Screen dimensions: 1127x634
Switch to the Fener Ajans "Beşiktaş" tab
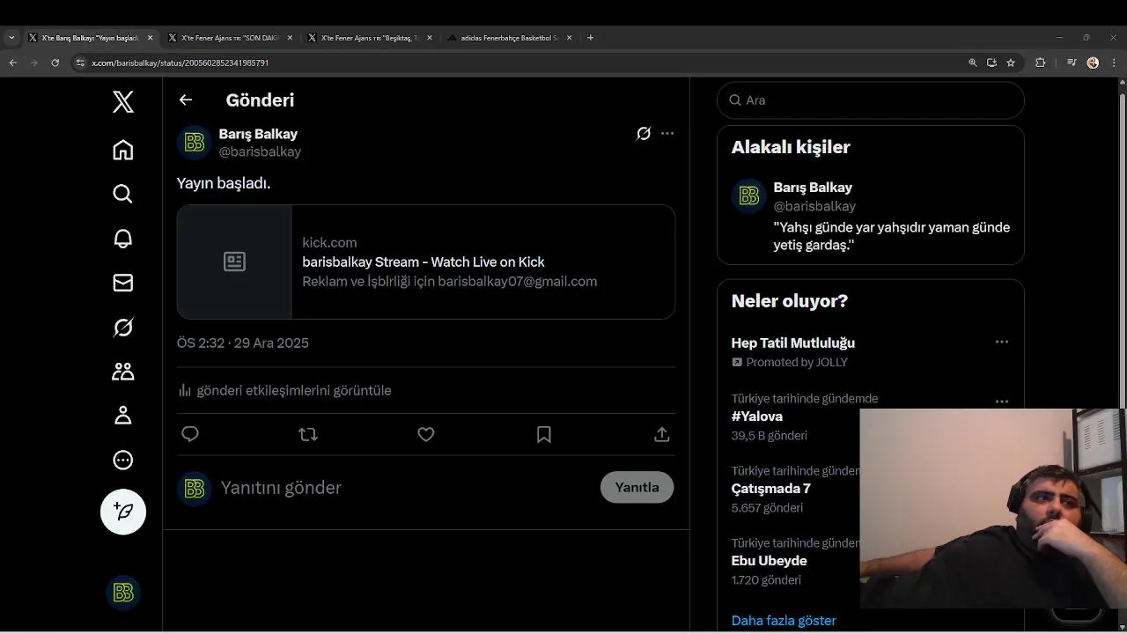pos(370,38)
